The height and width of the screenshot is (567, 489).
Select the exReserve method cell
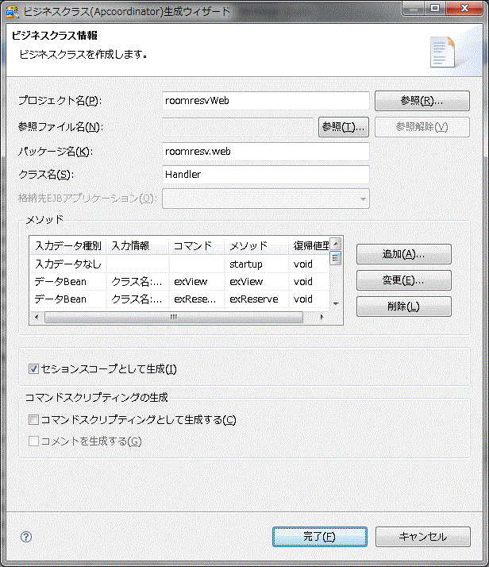tap(256, 299)
